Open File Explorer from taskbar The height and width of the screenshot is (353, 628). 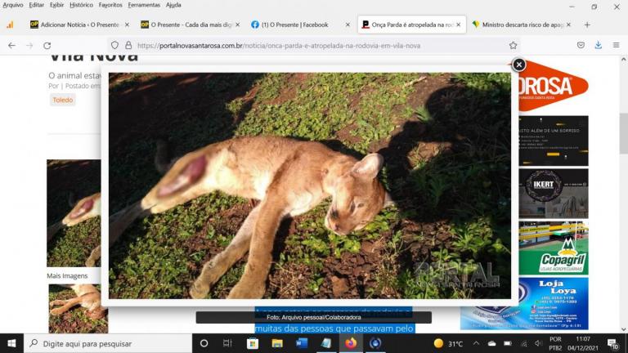tap(277, 343)
